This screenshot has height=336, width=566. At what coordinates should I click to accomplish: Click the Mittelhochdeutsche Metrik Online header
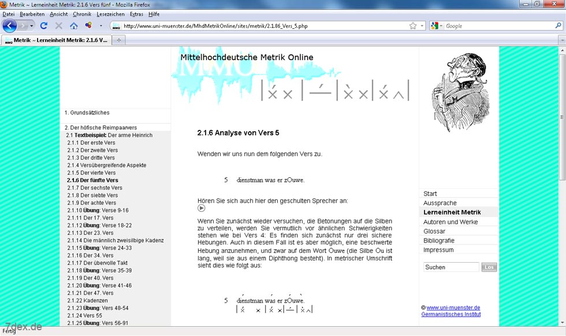[x=247, y=57]
